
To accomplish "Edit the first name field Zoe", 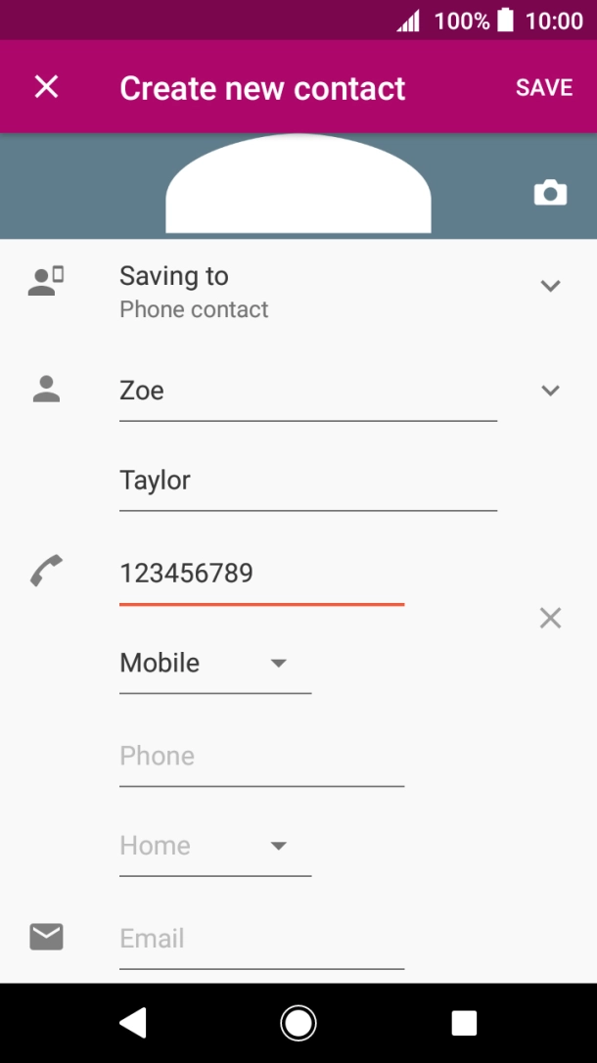I will (307, 392).
